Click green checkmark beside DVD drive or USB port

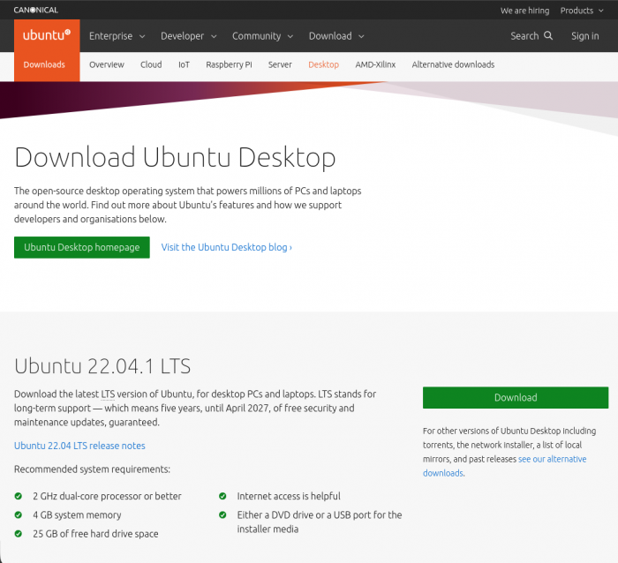pyautogui.click(x=222, y=515)
